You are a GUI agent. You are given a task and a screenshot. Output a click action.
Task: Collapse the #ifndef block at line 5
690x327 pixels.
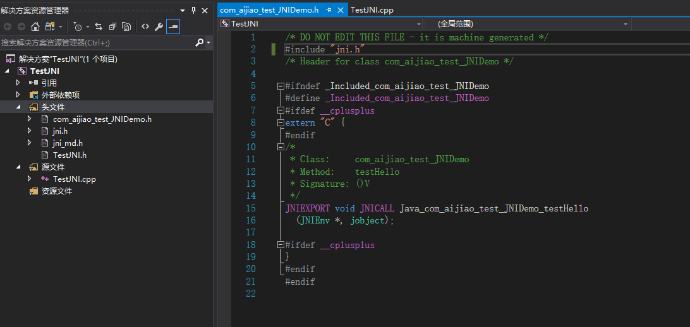(280, 86)
